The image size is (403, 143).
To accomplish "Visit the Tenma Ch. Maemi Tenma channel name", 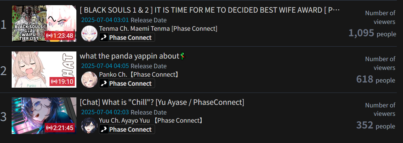I will pyautogui.click(x=158, y=28).
